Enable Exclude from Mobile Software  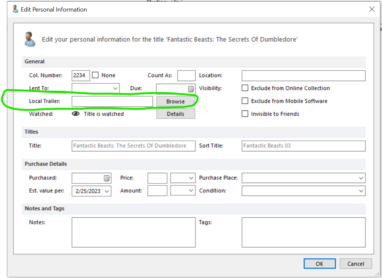[x=245, y=101]
